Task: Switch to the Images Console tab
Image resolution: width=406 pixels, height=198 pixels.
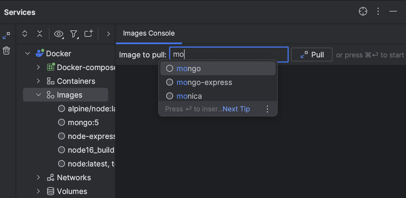Action: [149, 33]
